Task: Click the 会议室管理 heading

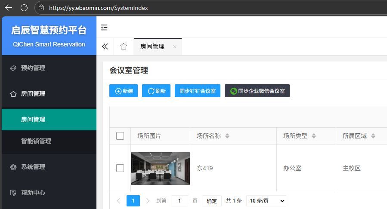Action: [x=129, y=71]
